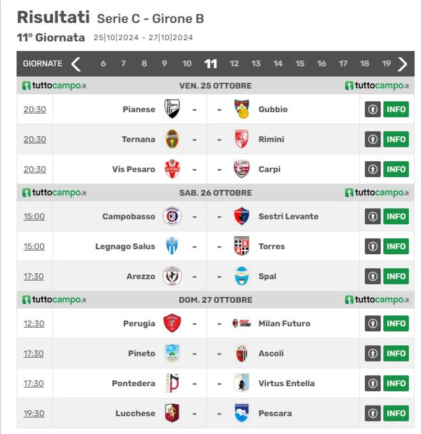Screen dimensions: 421x434
Task: Open INFO for Pianese vs Gubbio
Action: tap(396, 109)
